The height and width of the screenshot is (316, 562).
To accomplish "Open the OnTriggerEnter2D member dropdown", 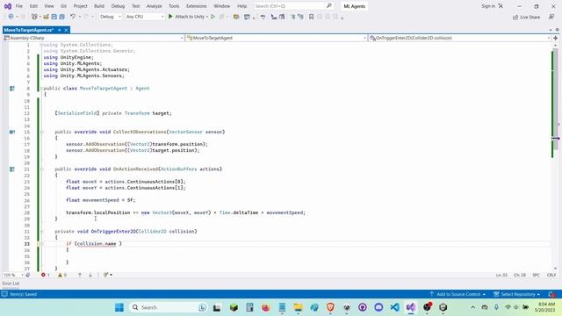I will click(459, 38).
